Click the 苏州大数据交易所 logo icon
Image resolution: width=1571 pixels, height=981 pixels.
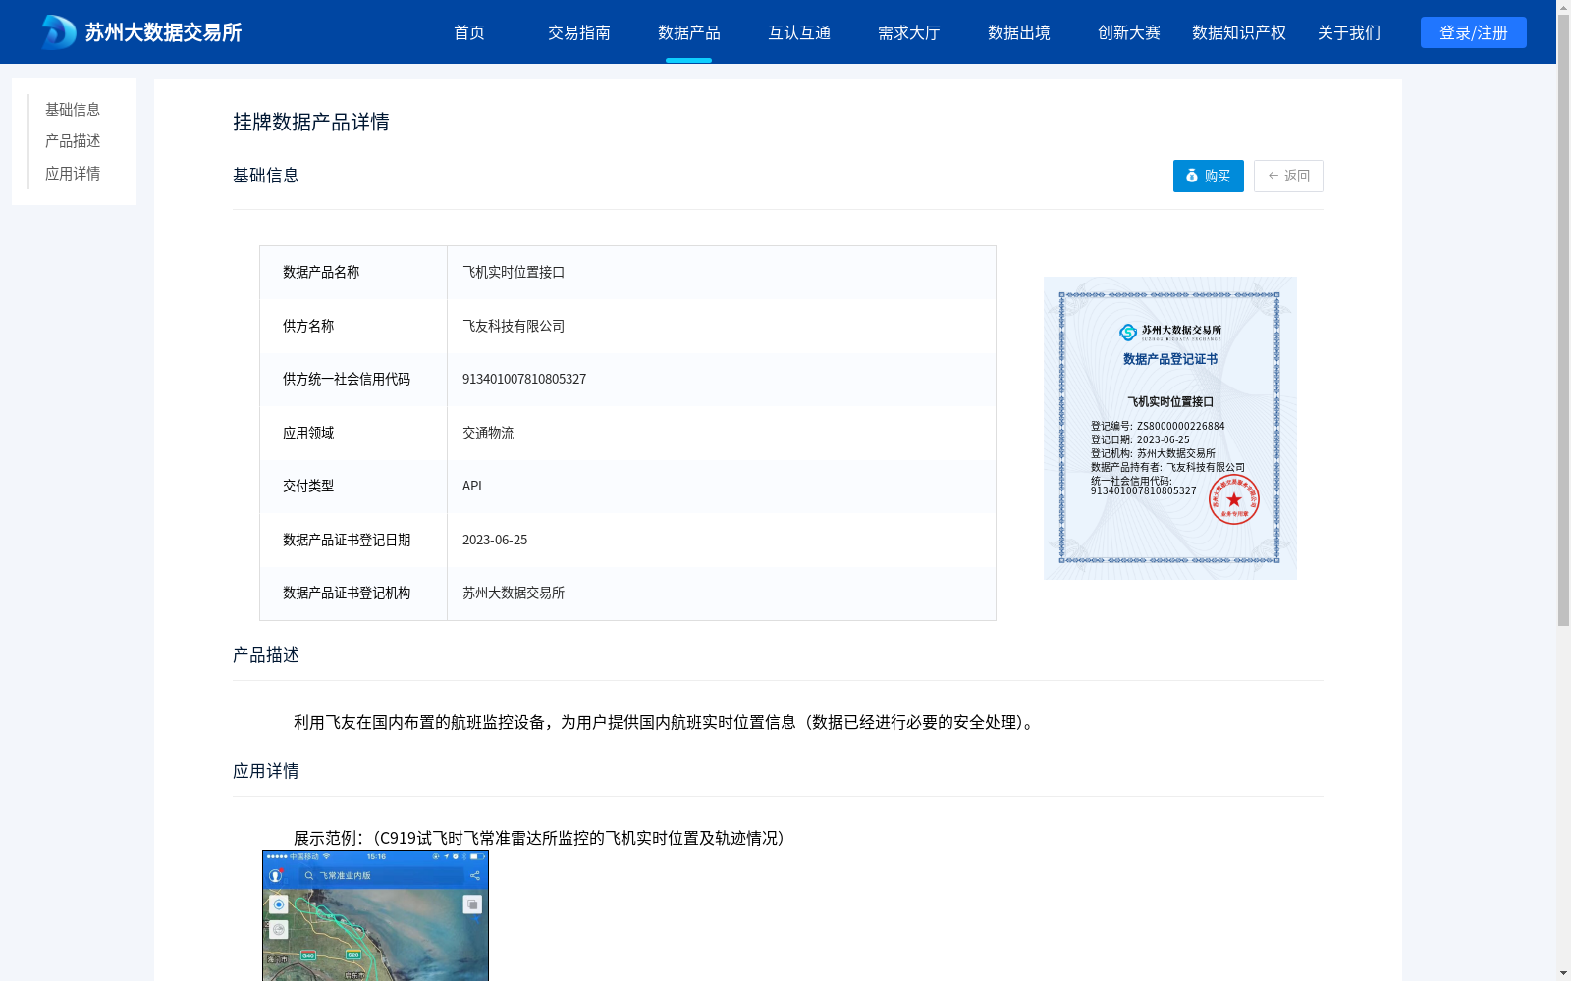click(x=58, y=32)
